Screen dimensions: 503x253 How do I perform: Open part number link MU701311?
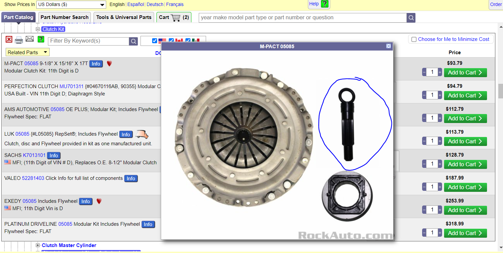point(72,86)
